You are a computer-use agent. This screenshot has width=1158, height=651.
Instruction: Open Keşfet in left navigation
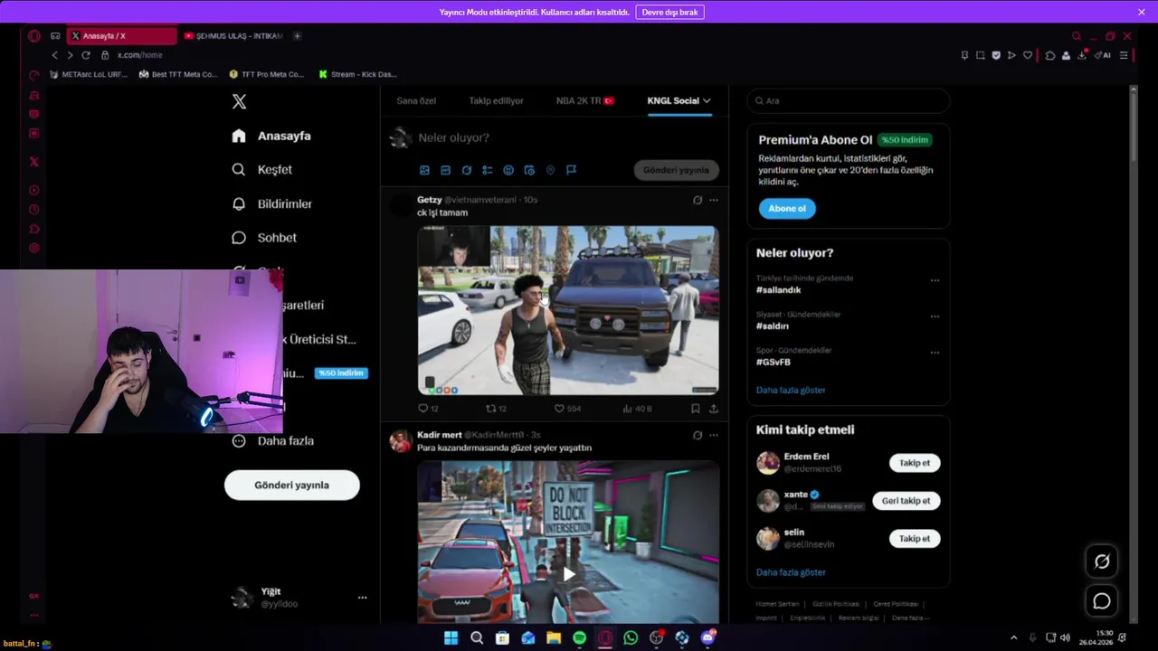262,169
